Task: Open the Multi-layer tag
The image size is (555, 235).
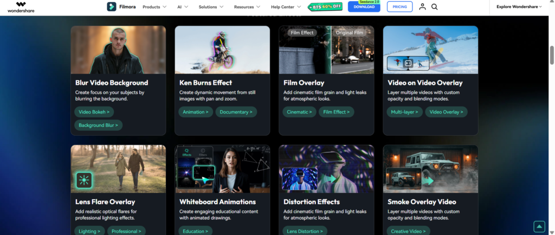Action: pos(404,112)
